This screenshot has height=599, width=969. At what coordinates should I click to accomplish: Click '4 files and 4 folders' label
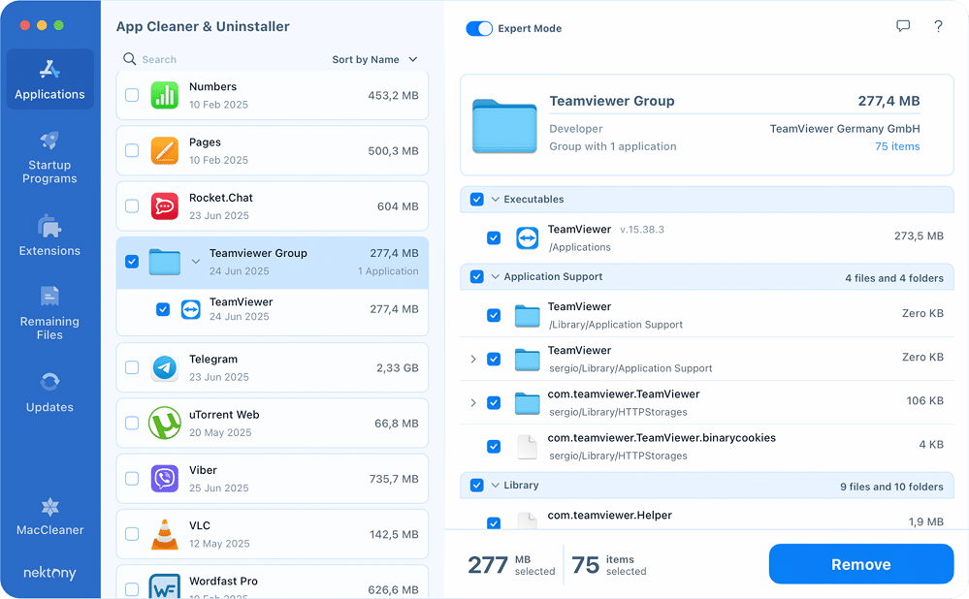click(894, 278)
